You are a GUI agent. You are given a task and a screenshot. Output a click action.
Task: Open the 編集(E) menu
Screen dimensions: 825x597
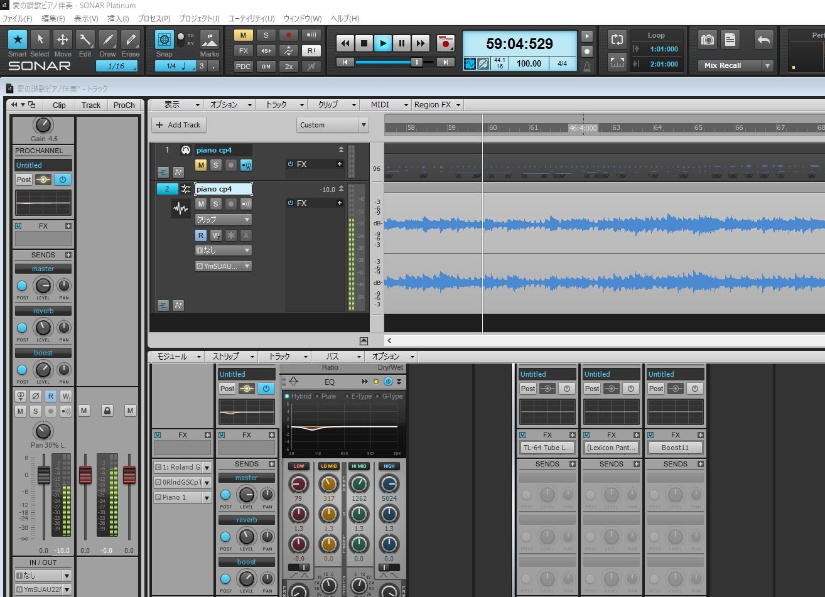53,18
